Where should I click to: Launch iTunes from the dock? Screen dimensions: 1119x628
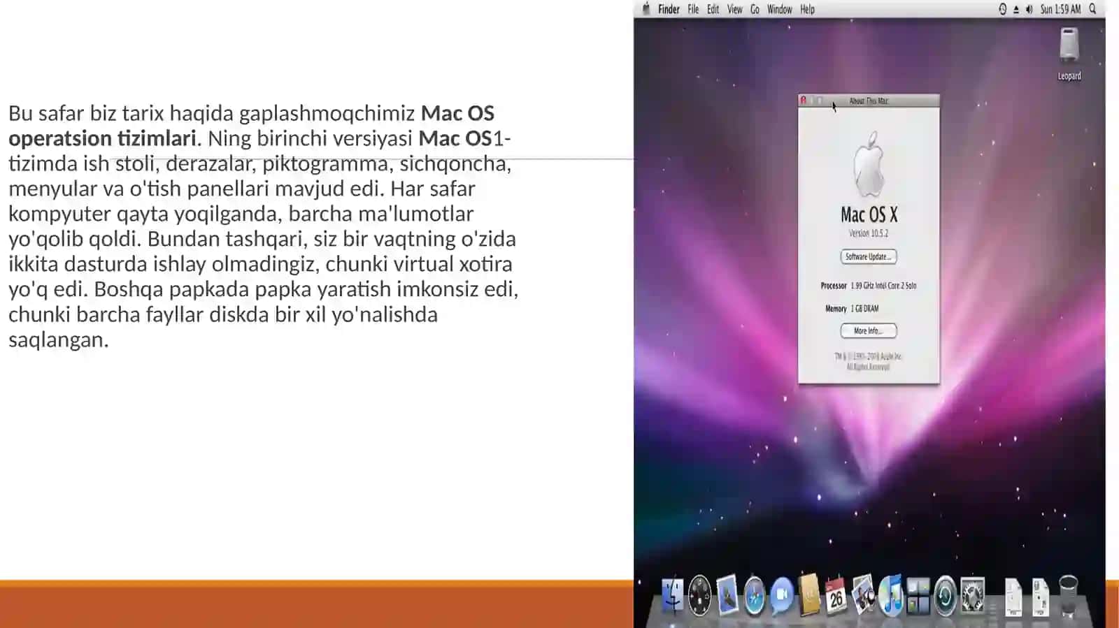(x=890, y=595)
